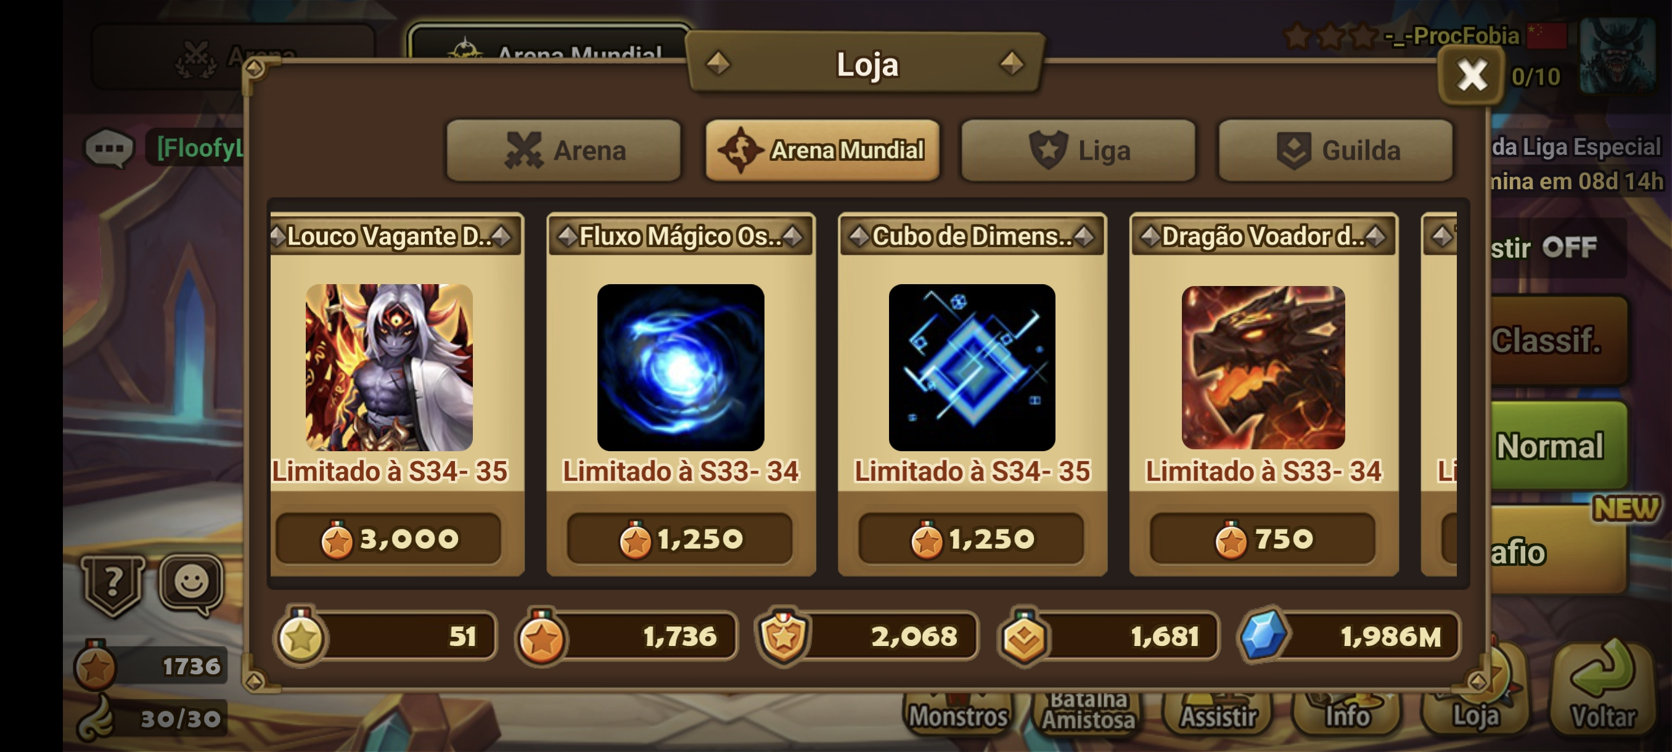Pick the Cubo de Dimensão item icon

972,367
